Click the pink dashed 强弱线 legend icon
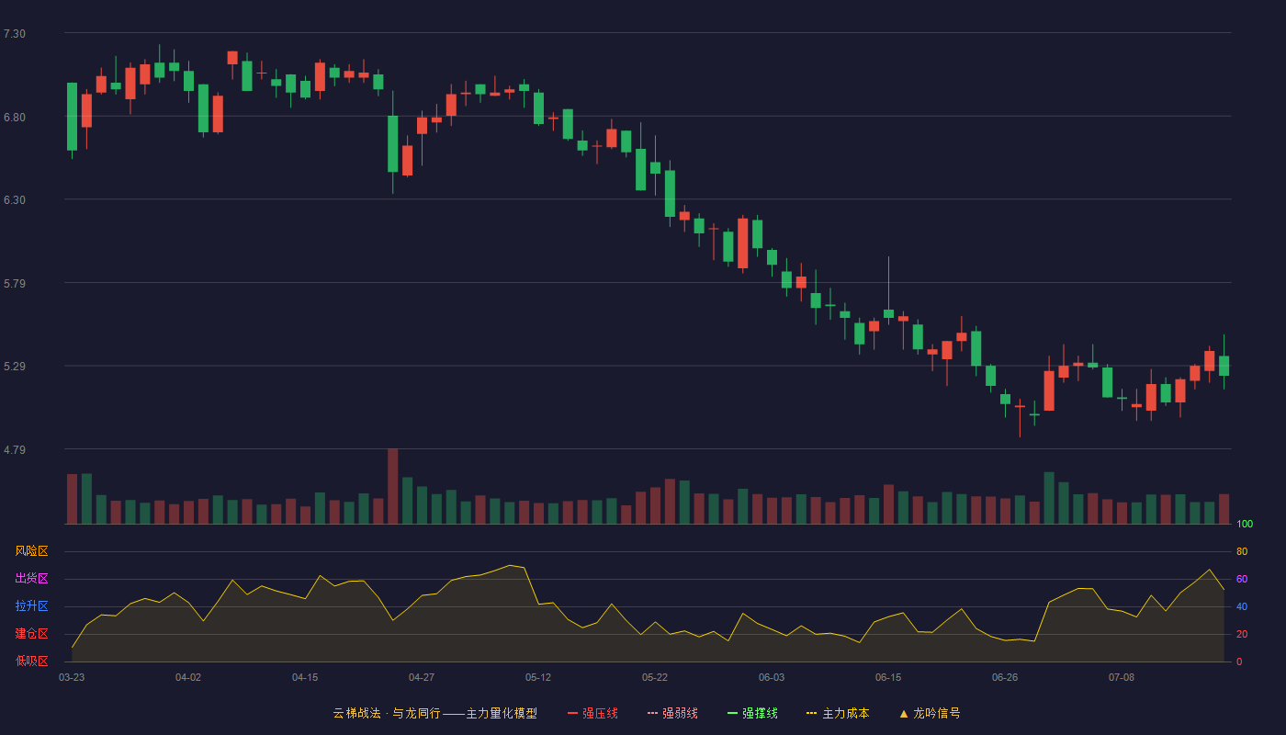 653,713
